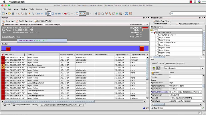Image resolution: width=206 pixels, height=115 pixels.
Task: Open the Tools menu
Action: (x=31, y=9)
